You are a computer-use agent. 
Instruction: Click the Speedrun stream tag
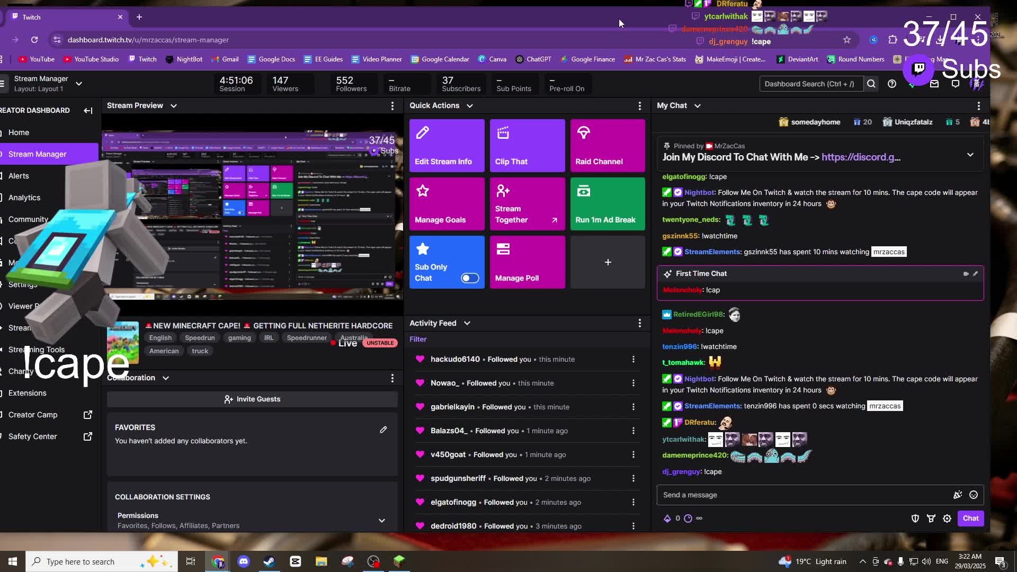(x=200, y=338)
